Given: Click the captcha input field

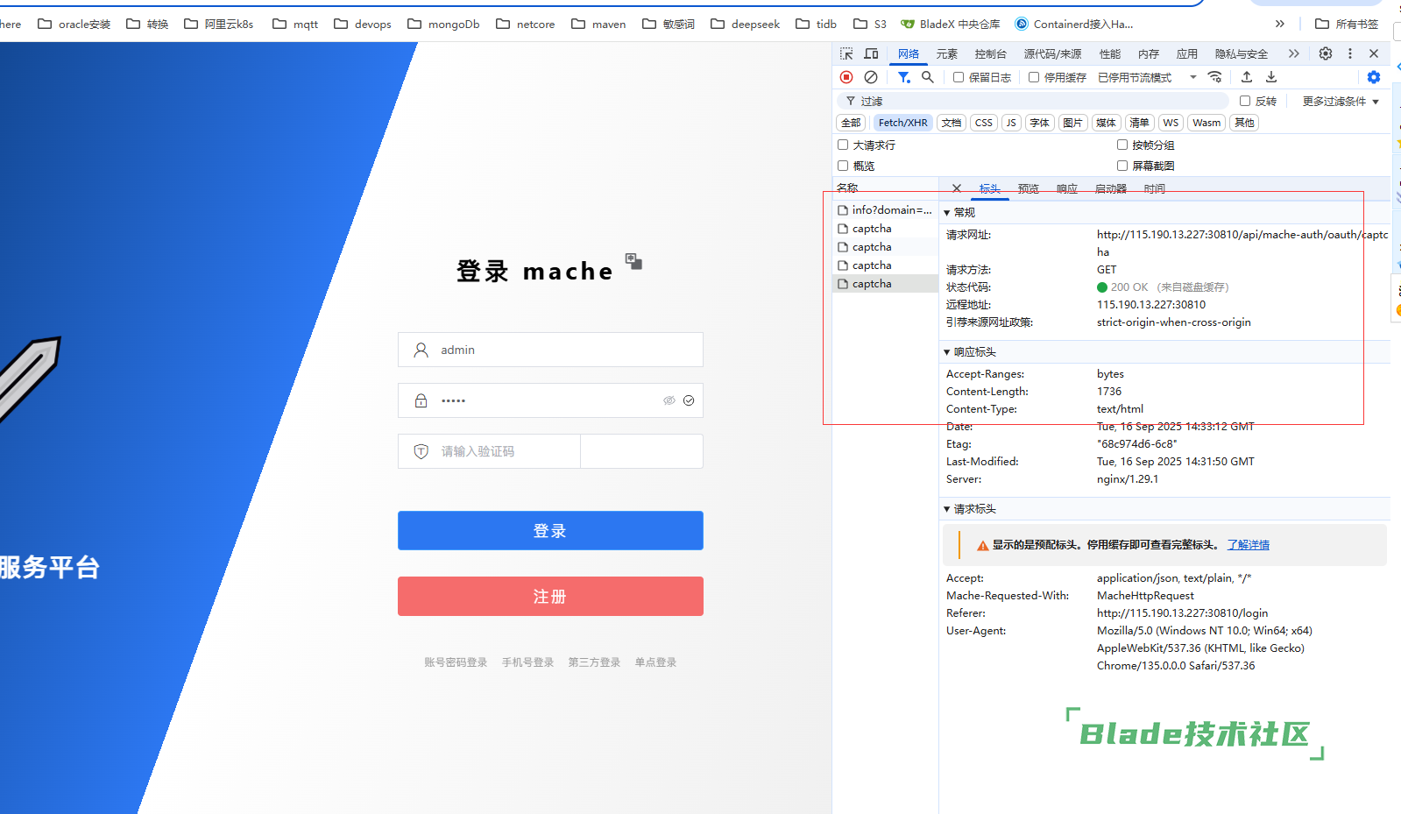Looking at the screenshot, I should pos(489,451).
